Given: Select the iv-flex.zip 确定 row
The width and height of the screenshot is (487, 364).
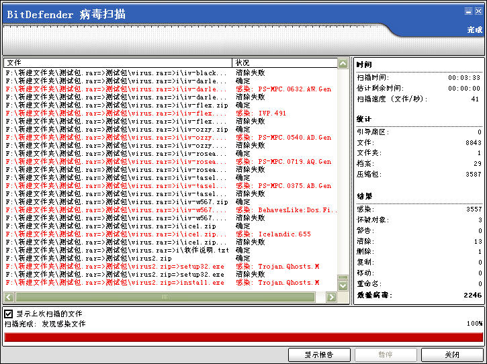Looking at the screenshot, I should (x=171, y=105).
